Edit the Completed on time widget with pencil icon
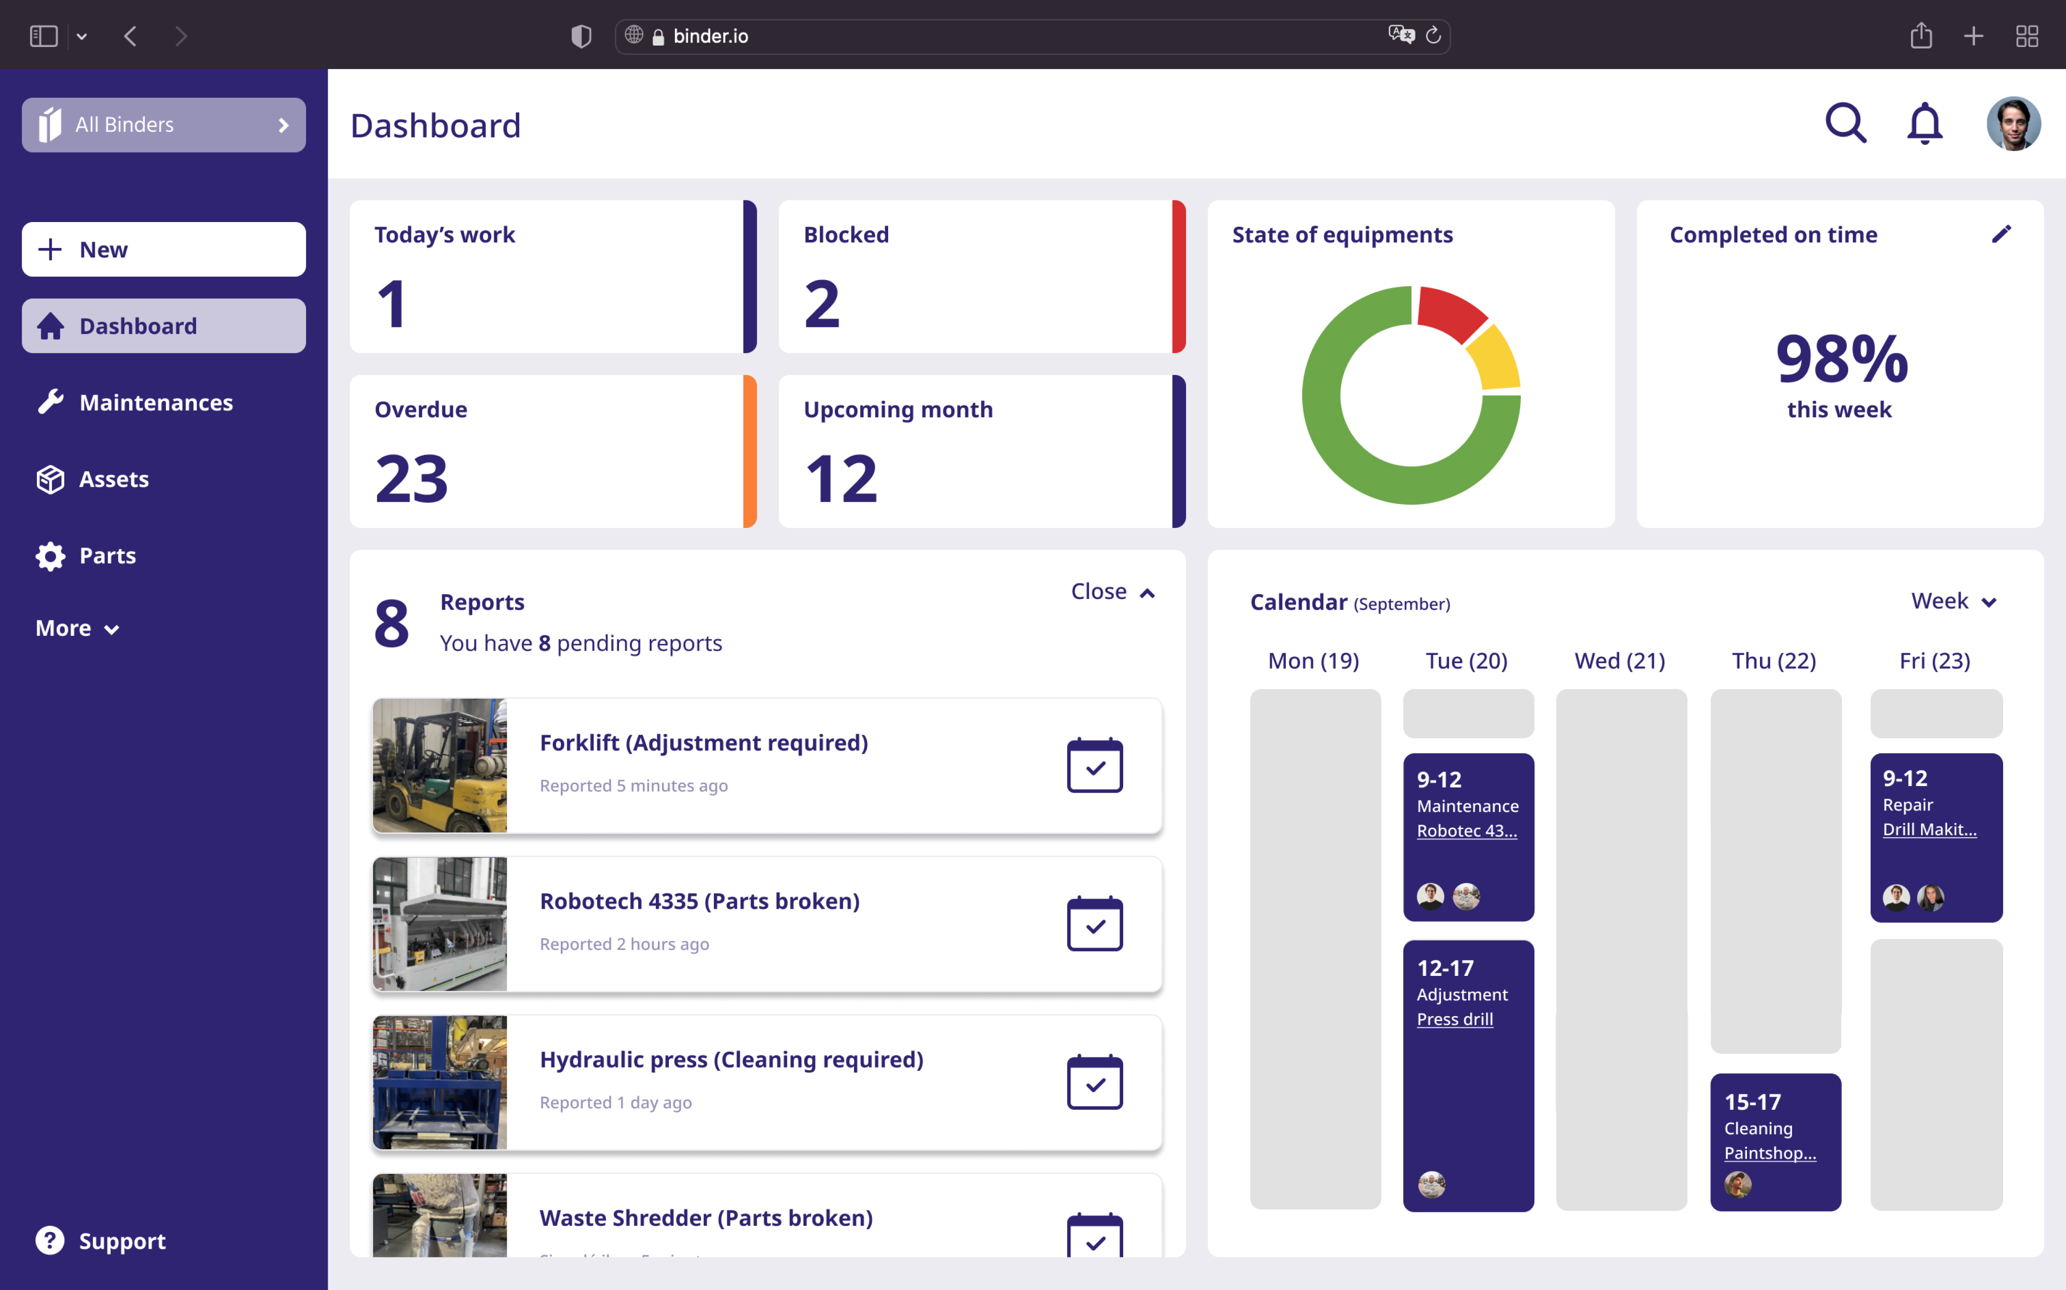 [x=2002, y=234]
